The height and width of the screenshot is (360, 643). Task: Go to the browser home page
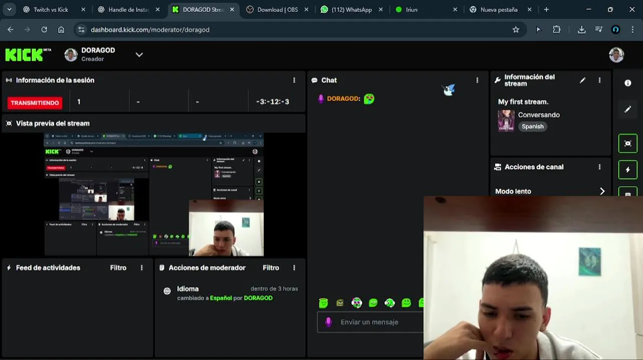tap(61, 29)
